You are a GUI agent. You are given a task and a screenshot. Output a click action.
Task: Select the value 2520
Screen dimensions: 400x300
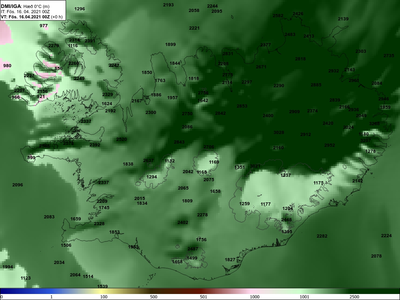[122, 139]
